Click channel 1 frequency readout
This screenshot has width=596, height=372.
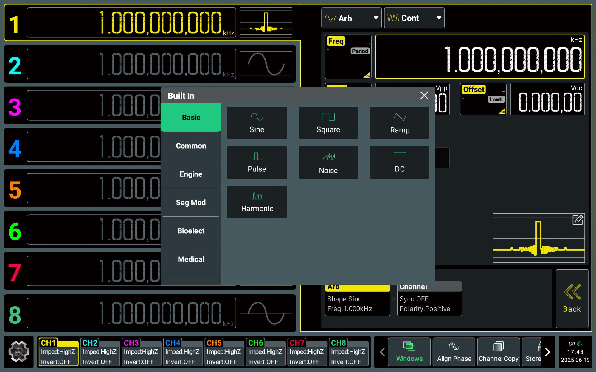[131, 23]
